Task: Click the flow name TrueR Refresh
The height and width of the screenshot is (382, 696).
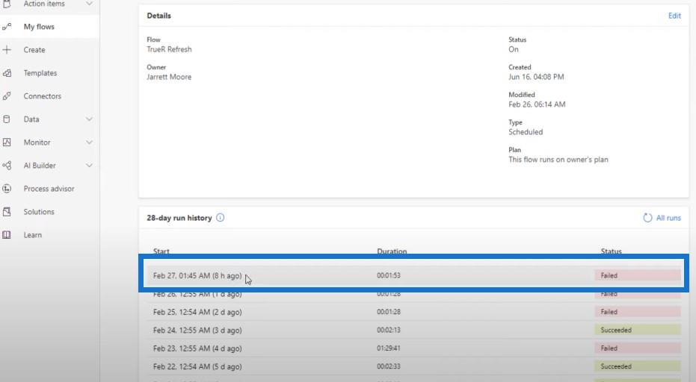Action: (169, 49)
